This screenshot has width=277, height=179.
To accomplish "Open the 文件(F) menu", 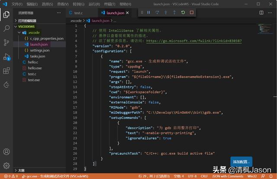I will coord(17,4).
